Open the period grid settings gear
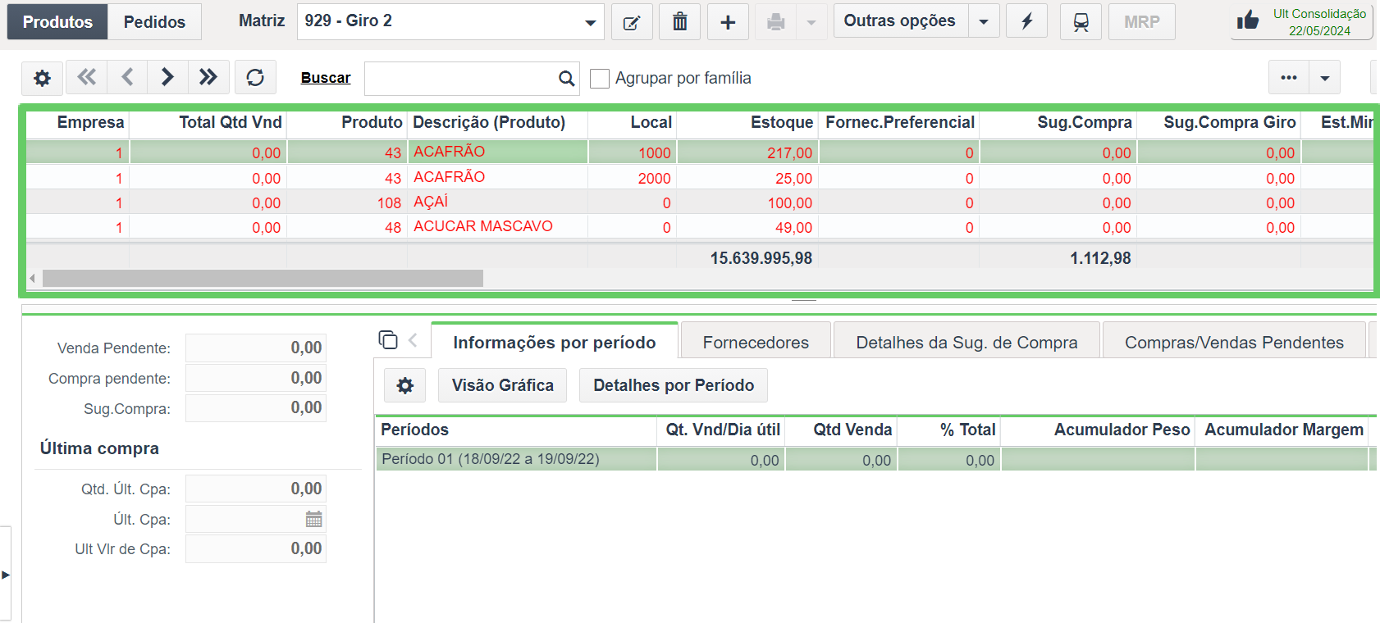Image resolution: width=1380 pixels, height=623 pixels. pyautogui.click(x=405, y=385)
